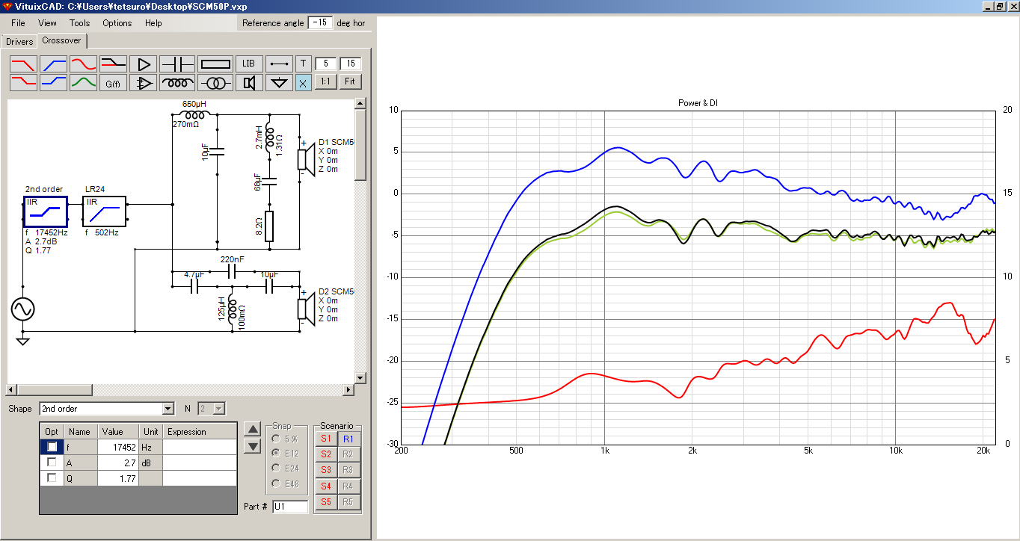Move selected parameter down with arrow

[x=253, y=447]
